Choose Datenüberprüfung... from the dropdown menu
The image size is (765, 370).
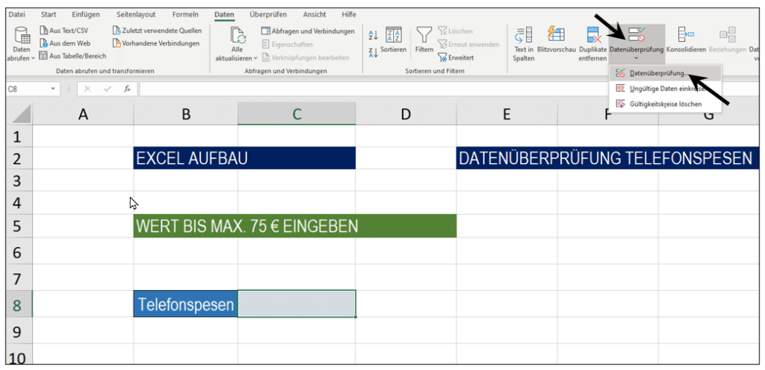pyautogui.click(x=665, y=74)
